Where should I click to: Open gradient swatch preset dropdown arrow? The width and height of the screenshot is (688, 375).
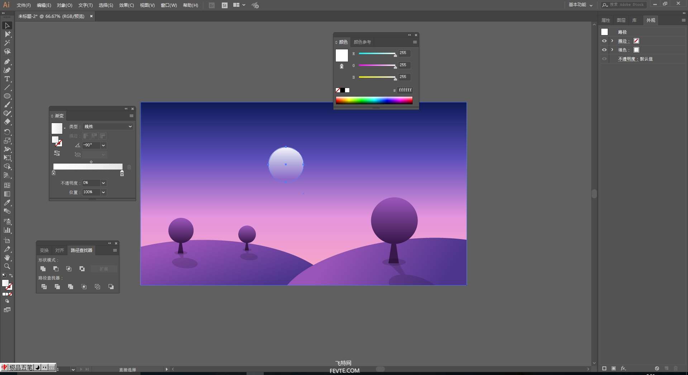[x=64, y=128]
